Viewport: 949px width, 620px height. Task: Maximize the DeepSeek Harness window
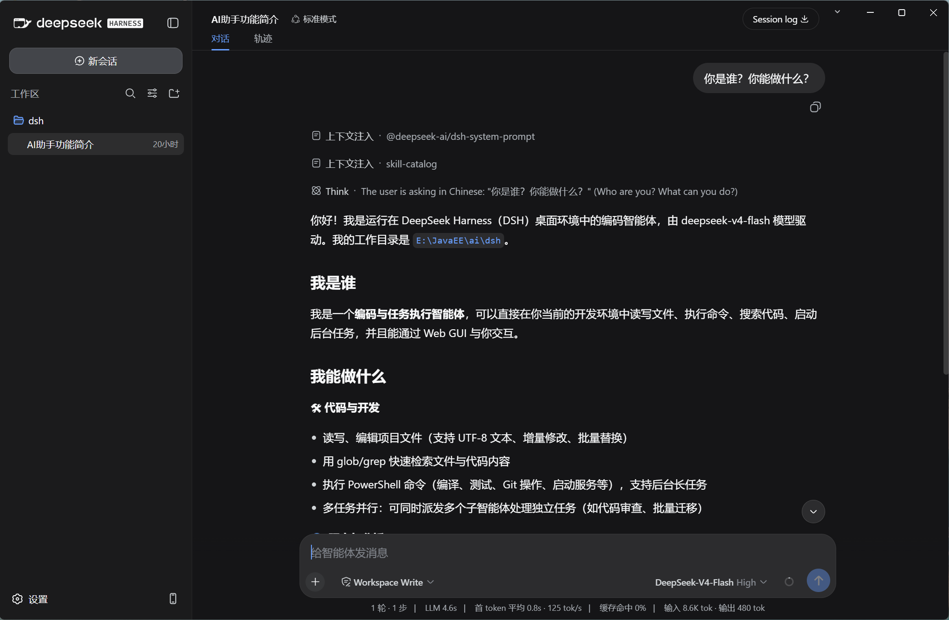[901, 12]
